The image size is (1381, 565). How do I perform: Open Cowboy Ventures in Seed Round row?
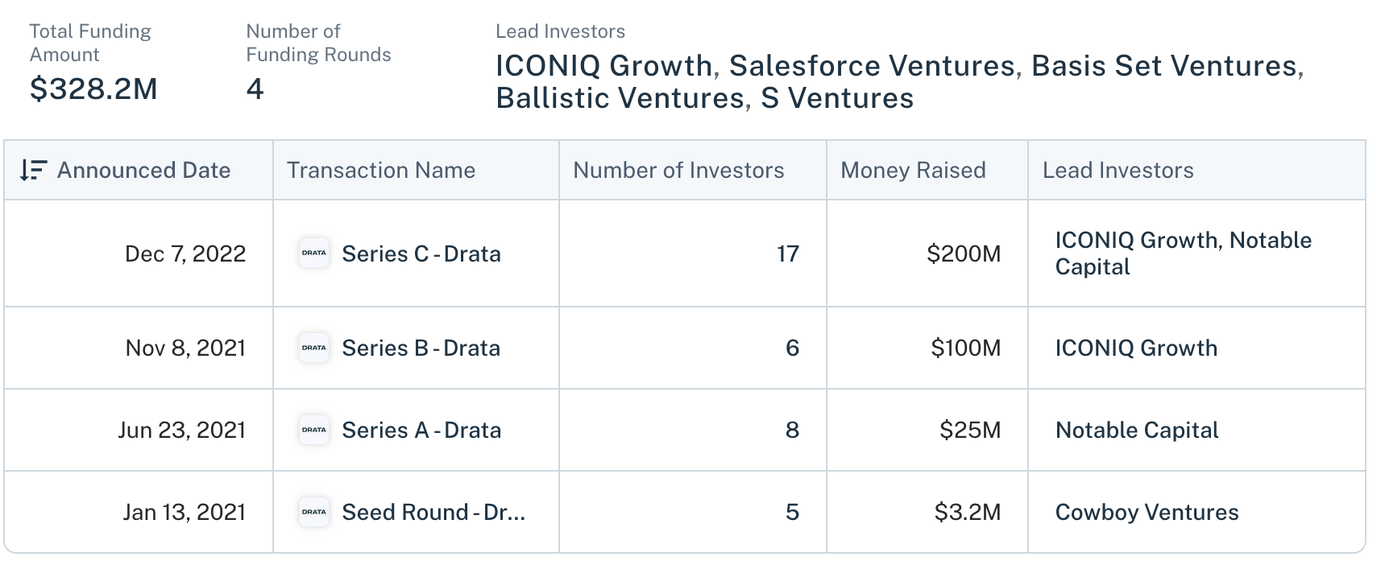(x=1147, y=513)
